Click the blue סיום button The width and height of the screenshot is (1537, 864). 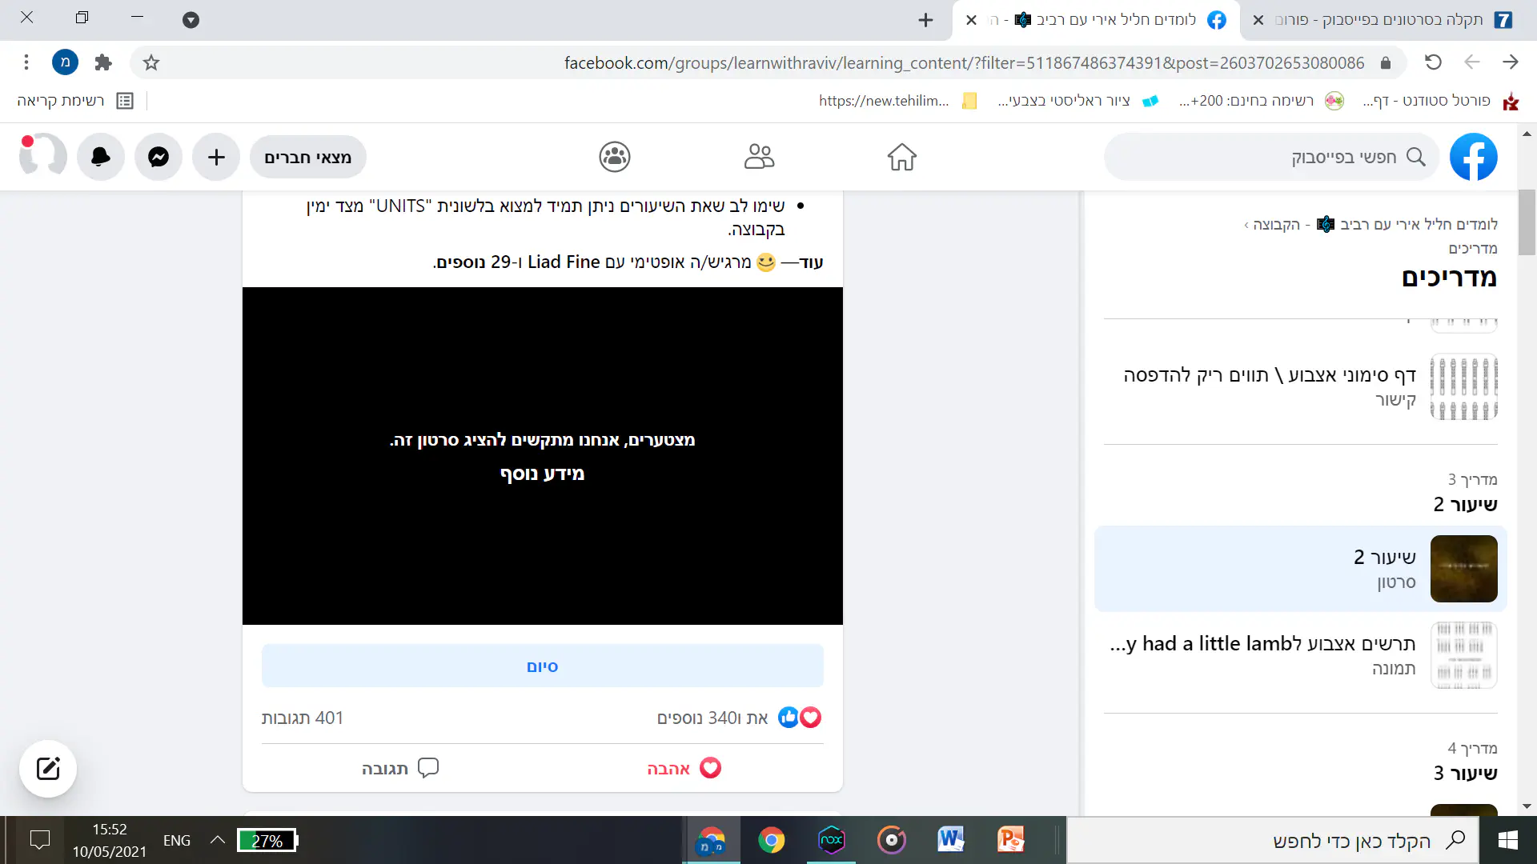pos(542,666)
